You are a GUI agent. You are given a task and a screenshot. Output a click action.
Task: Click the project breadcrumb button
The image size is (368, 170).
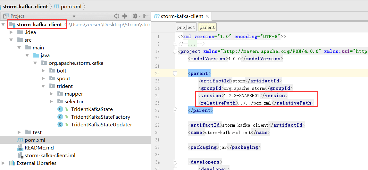(186, 27)
